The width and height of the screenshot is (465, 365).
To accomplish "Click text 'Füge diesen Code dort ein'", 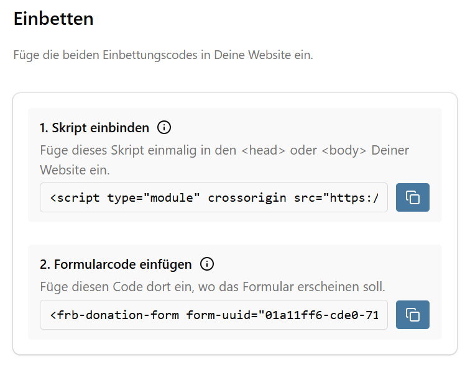I will tap(117, 287).
